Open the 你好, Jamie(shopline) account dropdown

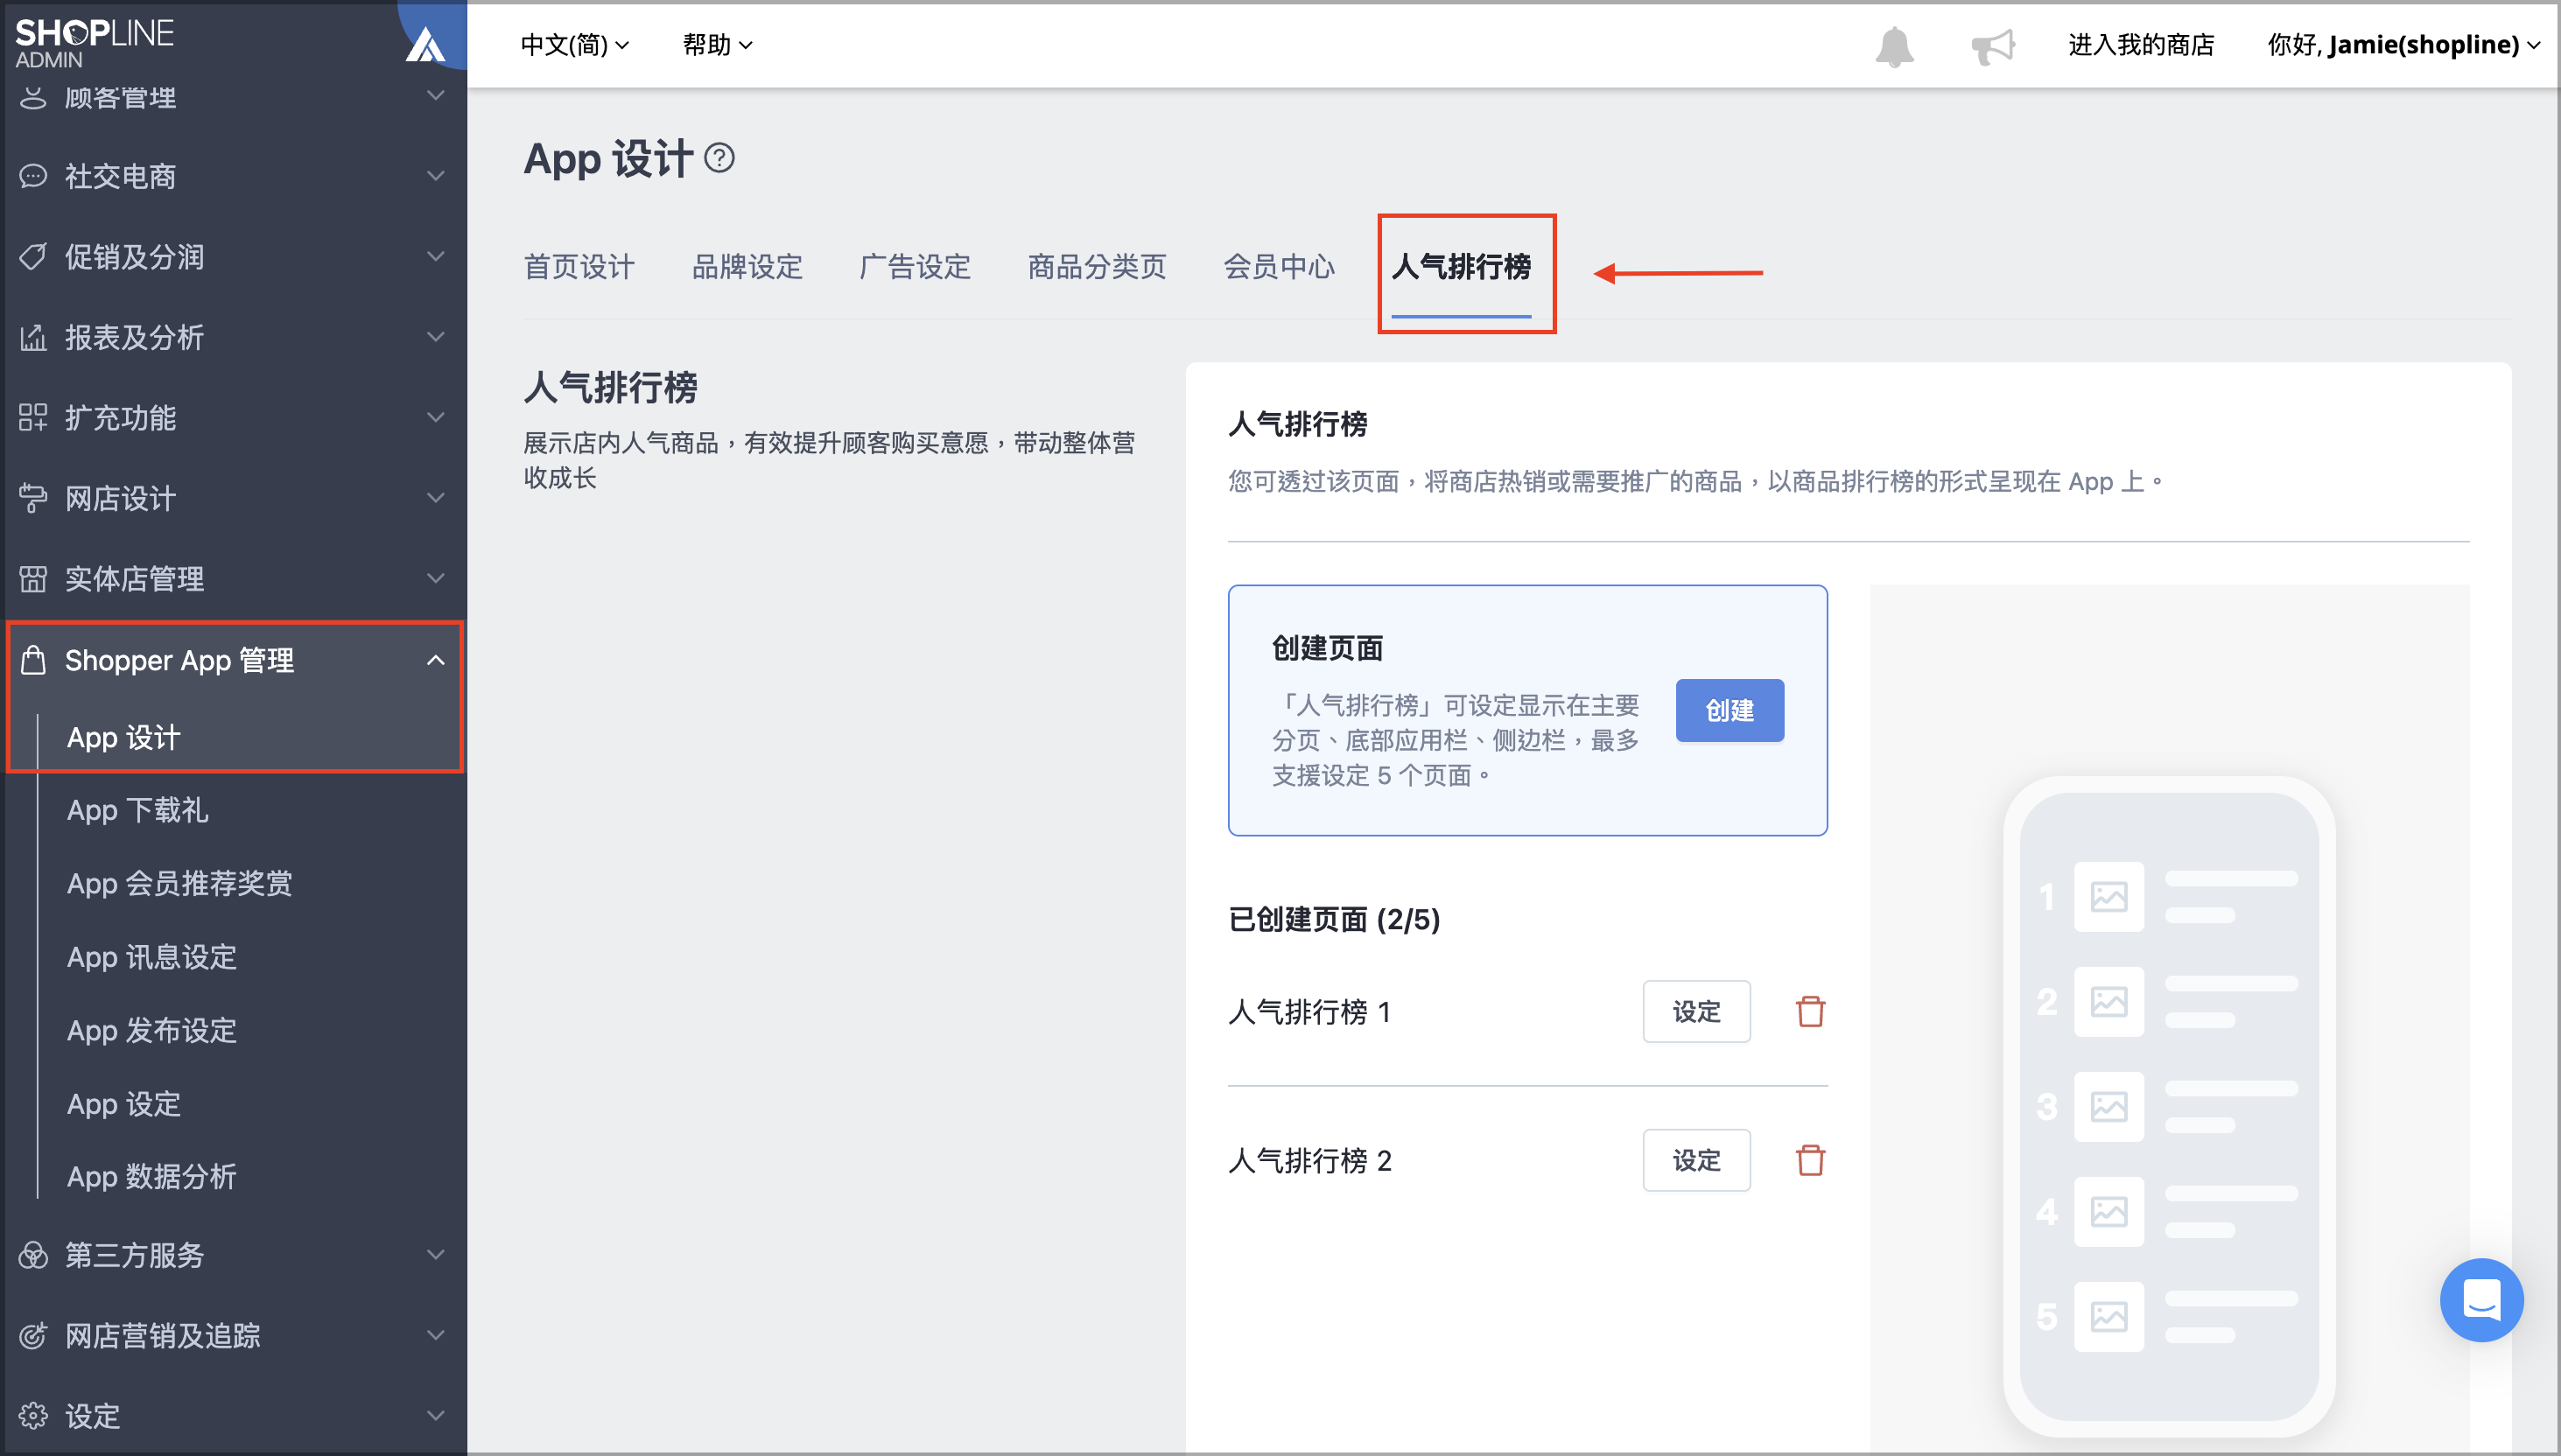2404,45
